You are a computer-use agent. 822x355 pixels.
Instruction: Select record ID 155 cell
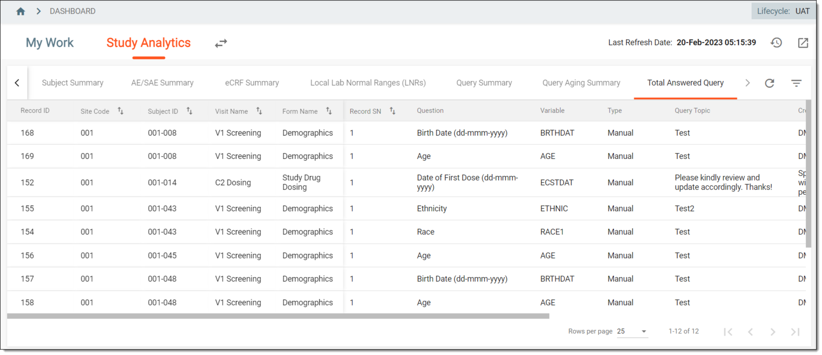pyautogui.click(x=27, y=209)
